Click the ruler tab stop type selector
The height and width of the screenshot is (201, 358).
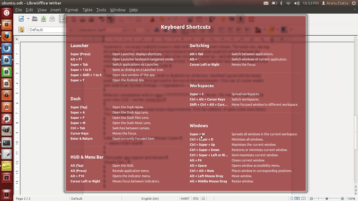coord(17,39)
